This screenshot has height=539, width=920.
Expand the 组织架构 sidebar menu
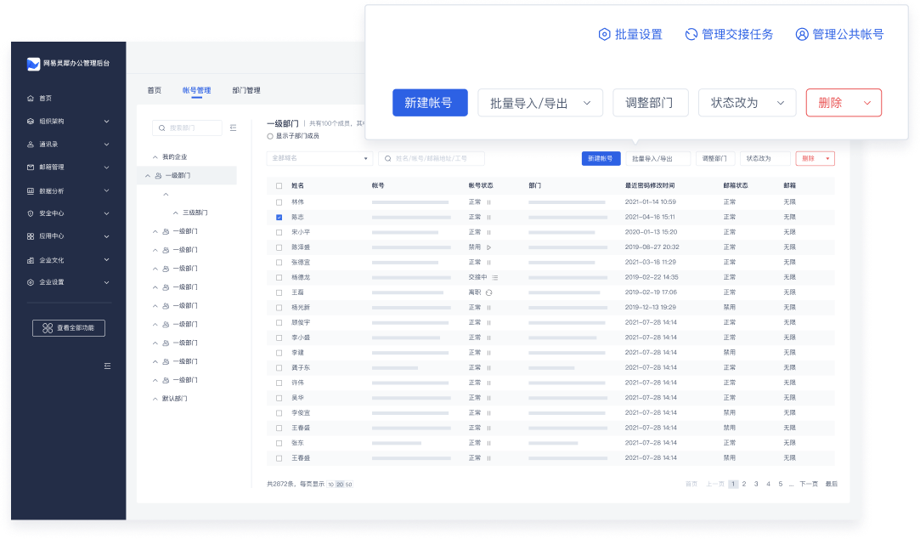pyautogui.click(x=68, y=122)
